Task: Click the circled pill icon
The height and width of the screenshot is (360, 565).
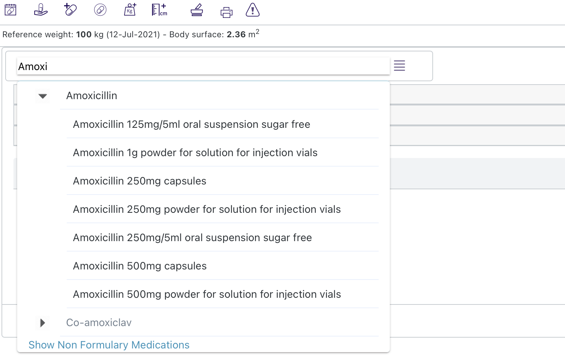Action: 100,10
